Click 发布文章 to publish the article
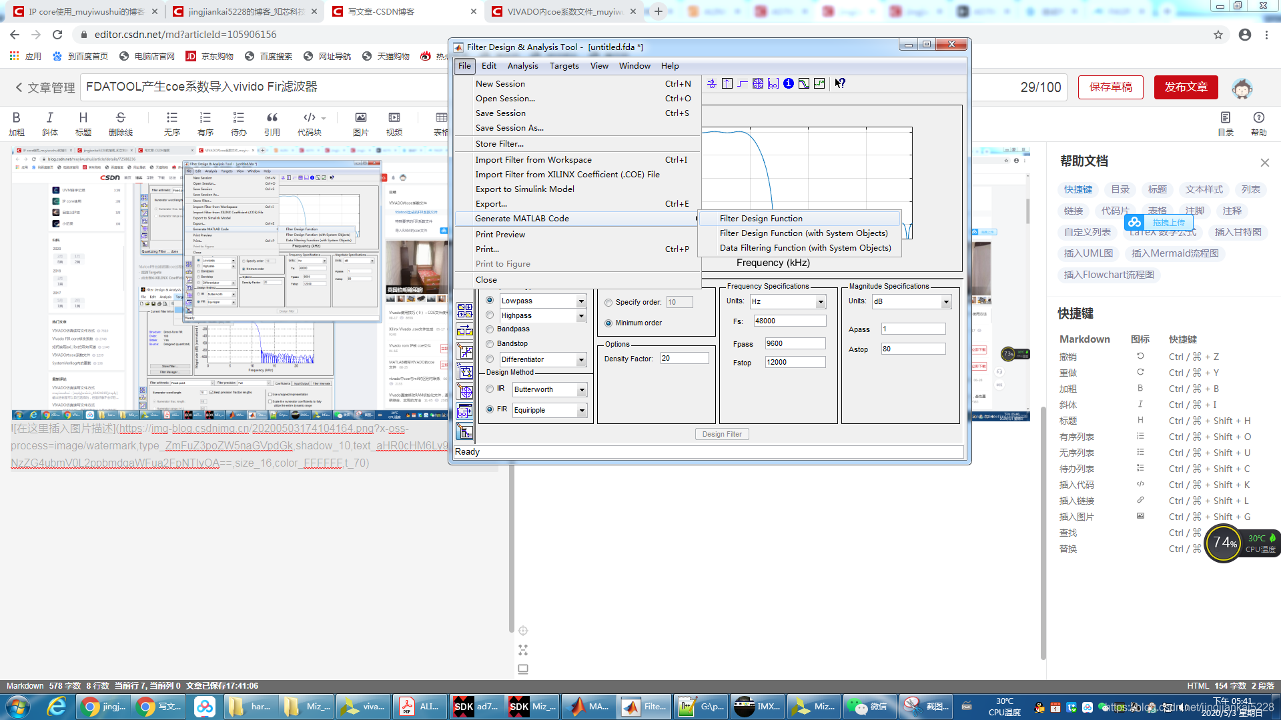Screen dimensions: 1281x720 tap(1186, 87)
